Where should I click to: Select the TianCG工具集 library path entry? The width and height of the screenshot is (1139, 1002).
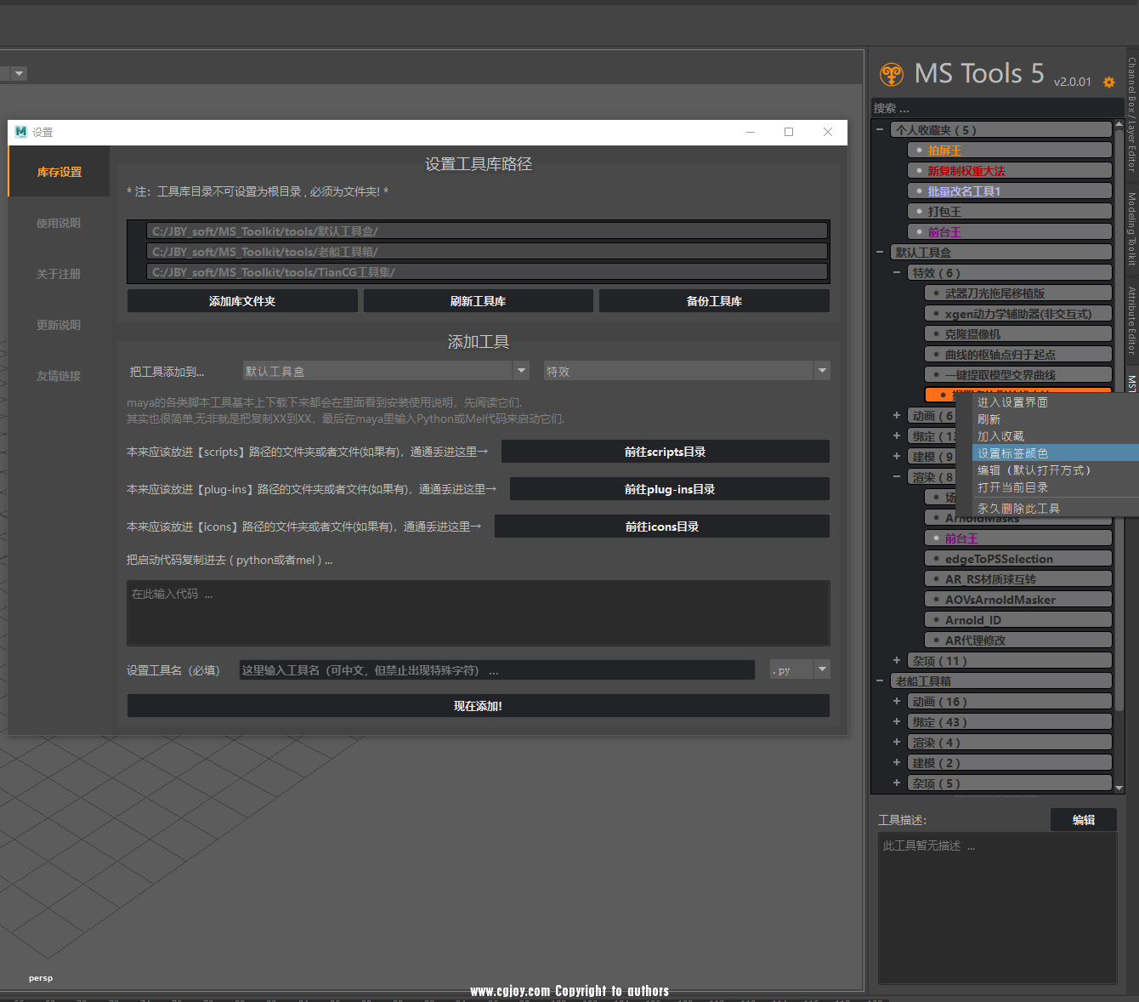pos(487,271)
